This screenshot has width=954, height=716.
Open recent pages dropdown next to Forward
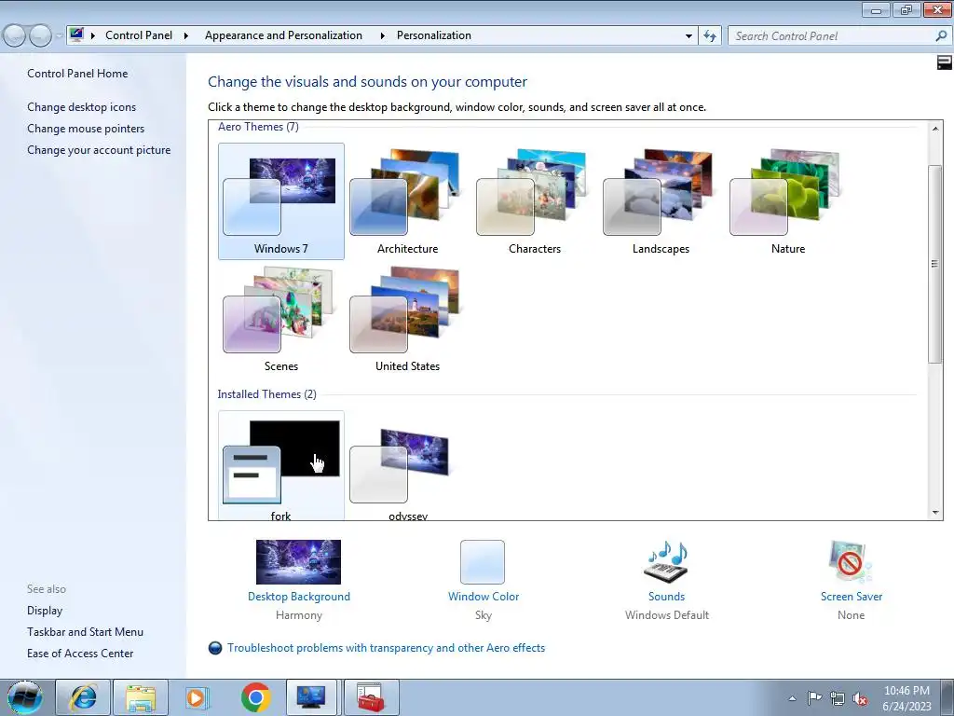(59, 36)
